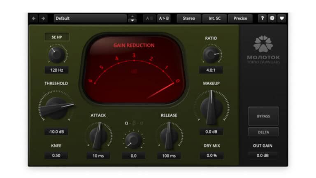
Task: Click the Attack knob
Action: [x=98, y=136]
